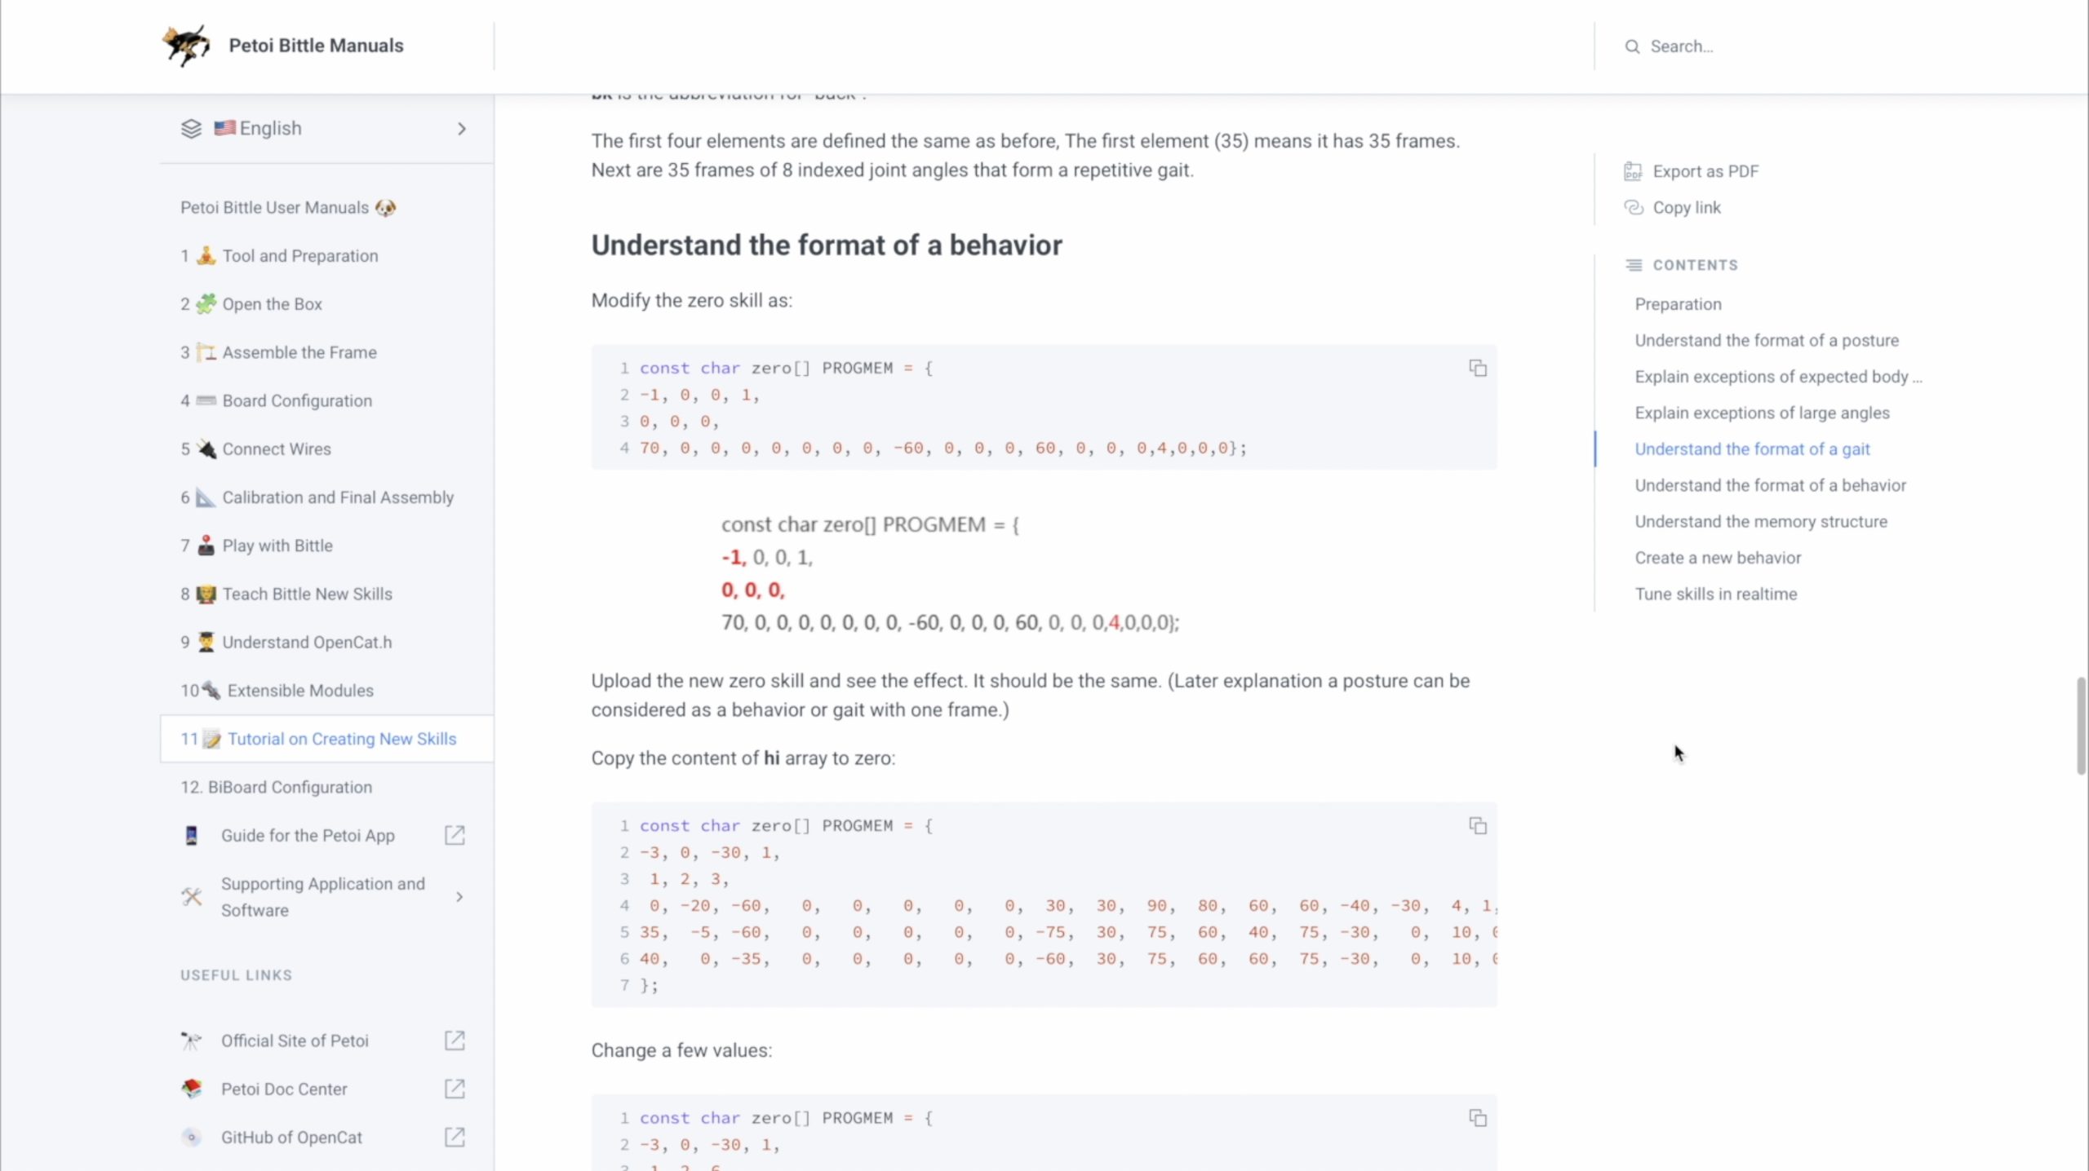Click the Export as PDF icon

pyautogui.click(x=1632, y=171)
